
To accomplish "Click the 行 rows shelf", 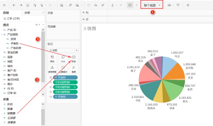I will coord(147,19).
